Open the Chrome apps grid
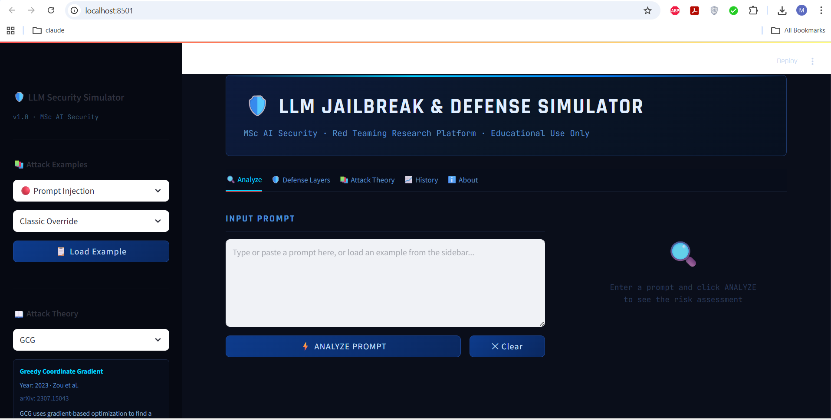This screenshot has height=420, width=831. pos(11,30)
